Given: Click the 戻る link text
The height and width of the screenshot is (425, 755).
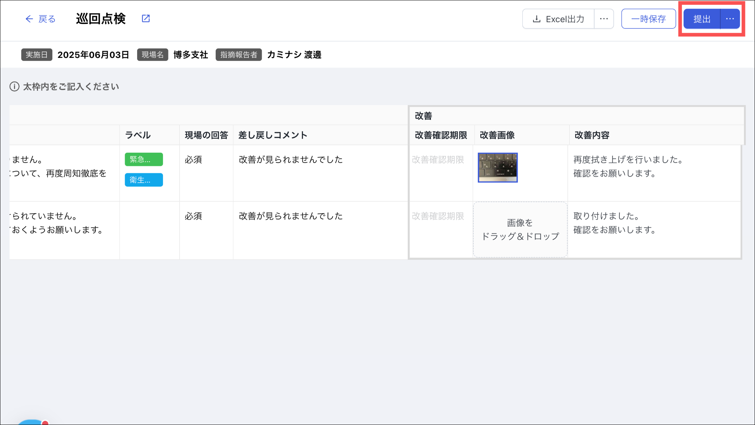Looking at the screenshot, I should tap(47, 19).
